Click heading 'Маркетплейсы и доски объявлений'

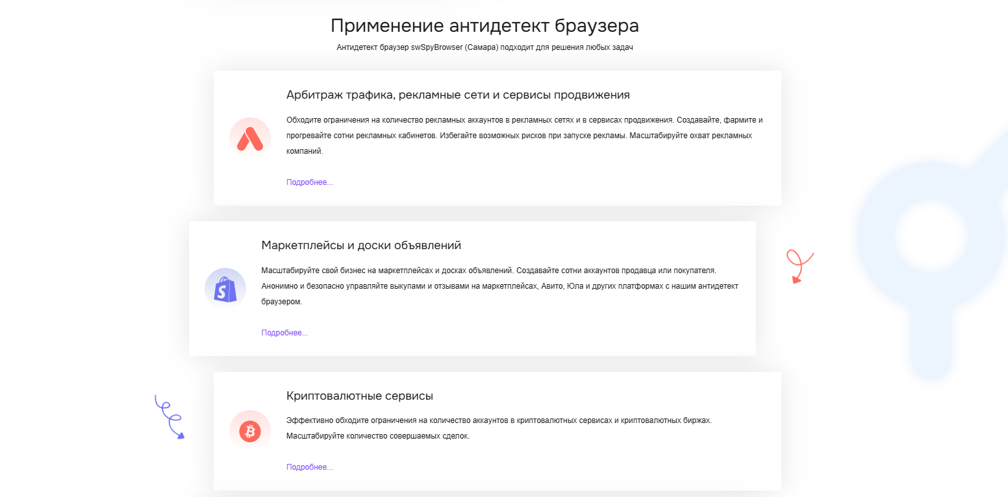pyautogui.click(x=361, y=245)
